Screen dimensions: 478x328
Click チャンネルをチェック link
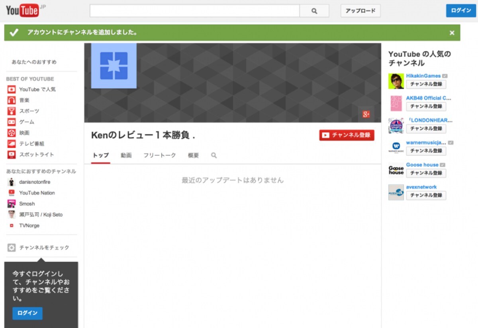click(44, 248)
